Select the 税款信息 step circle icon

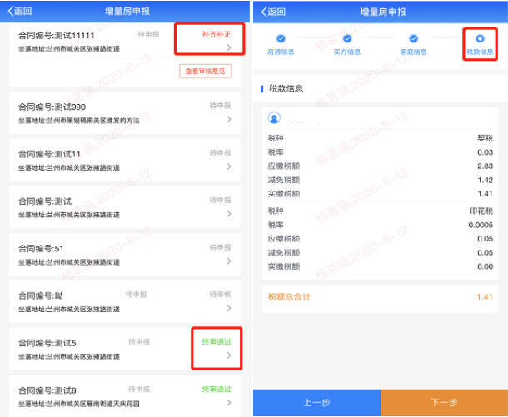click(x=480, y=39)
